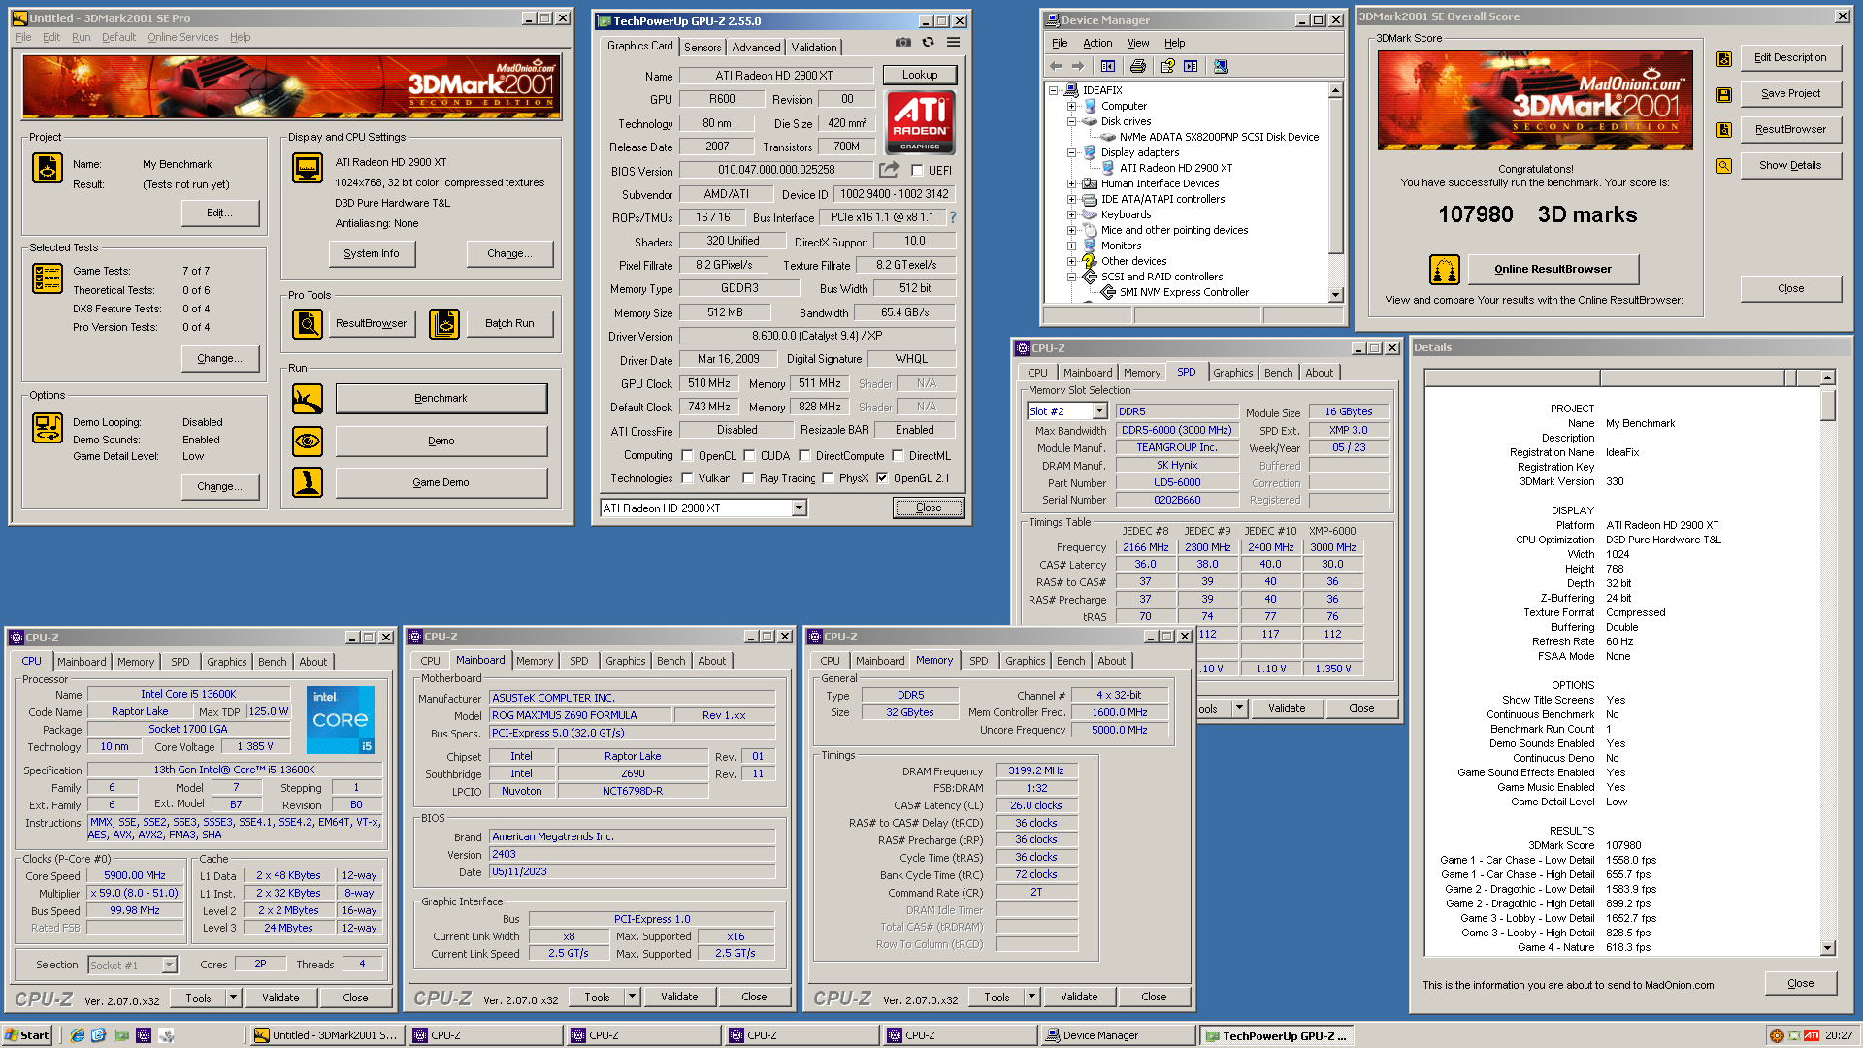The height and width of the screenshot is (1048, 1863).
Task: Toggle the Ray Tracing checkbox in GPU-Z
Action: pos(748,478)
